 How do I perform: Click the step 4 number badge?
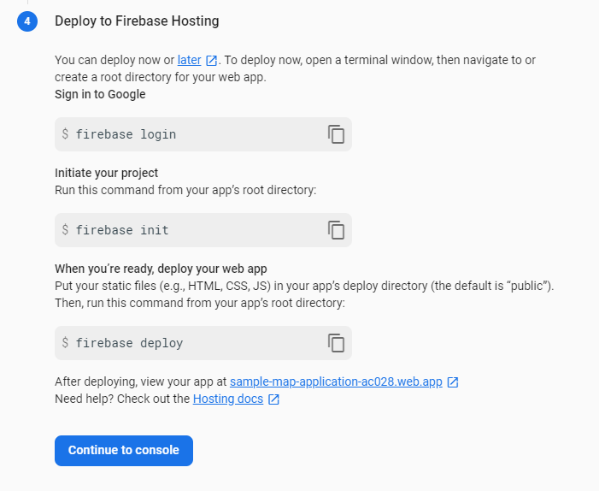coord(27,21)
